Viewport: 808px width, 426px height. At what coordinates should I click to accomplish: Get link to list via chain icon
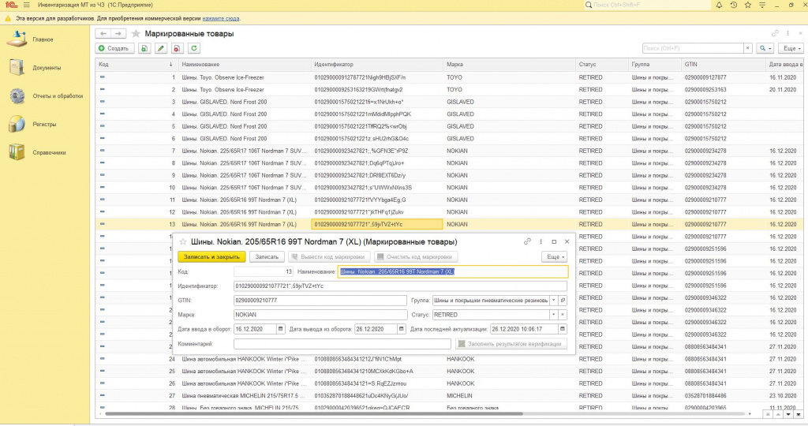click(775, 33)
